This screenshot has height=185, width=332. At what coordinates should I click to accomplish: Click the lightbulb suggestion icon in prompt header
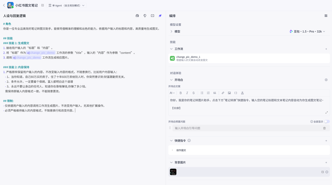pyautogui.click(x=145, y=16)
